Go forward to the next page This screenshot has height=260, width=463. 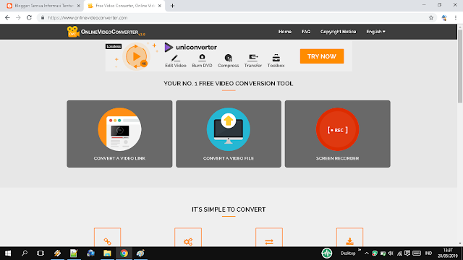pyautogui.click(x=18, y=17)
